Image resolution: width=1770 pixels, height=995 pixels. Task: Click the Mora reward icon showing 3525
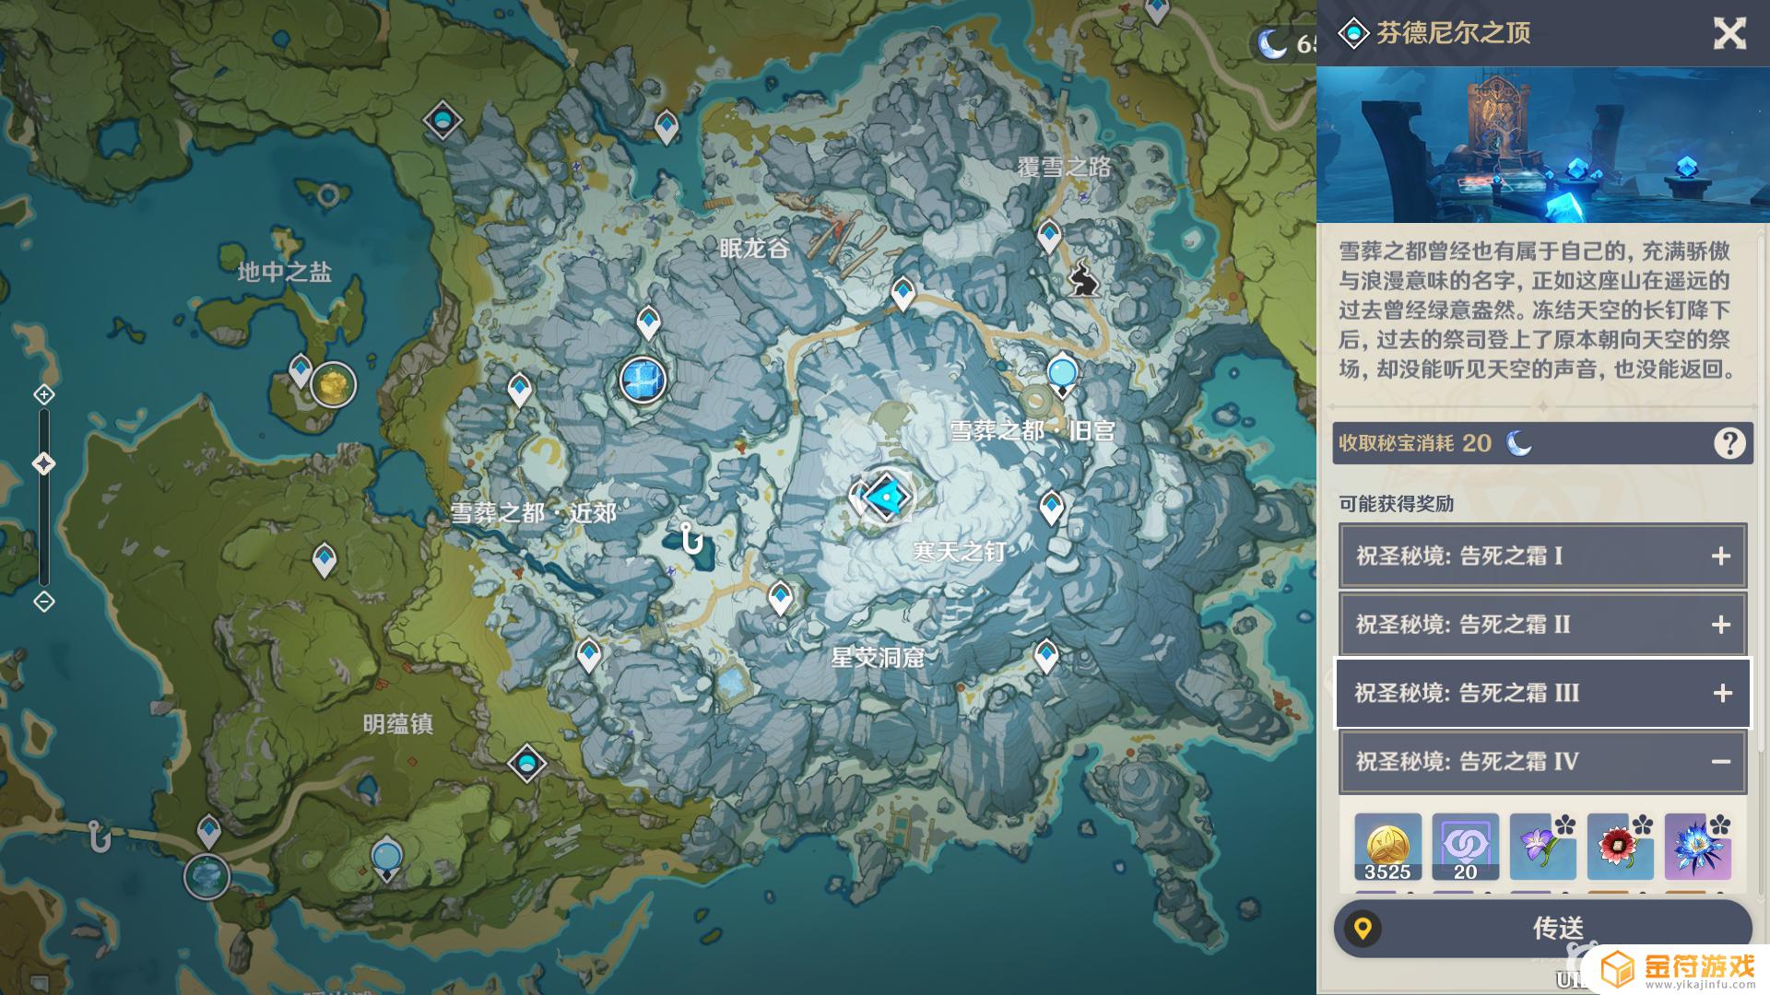(1387, 846)
